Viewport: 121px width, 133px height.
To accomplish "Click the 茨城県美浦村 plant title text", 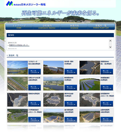I will tap(105, 79).
